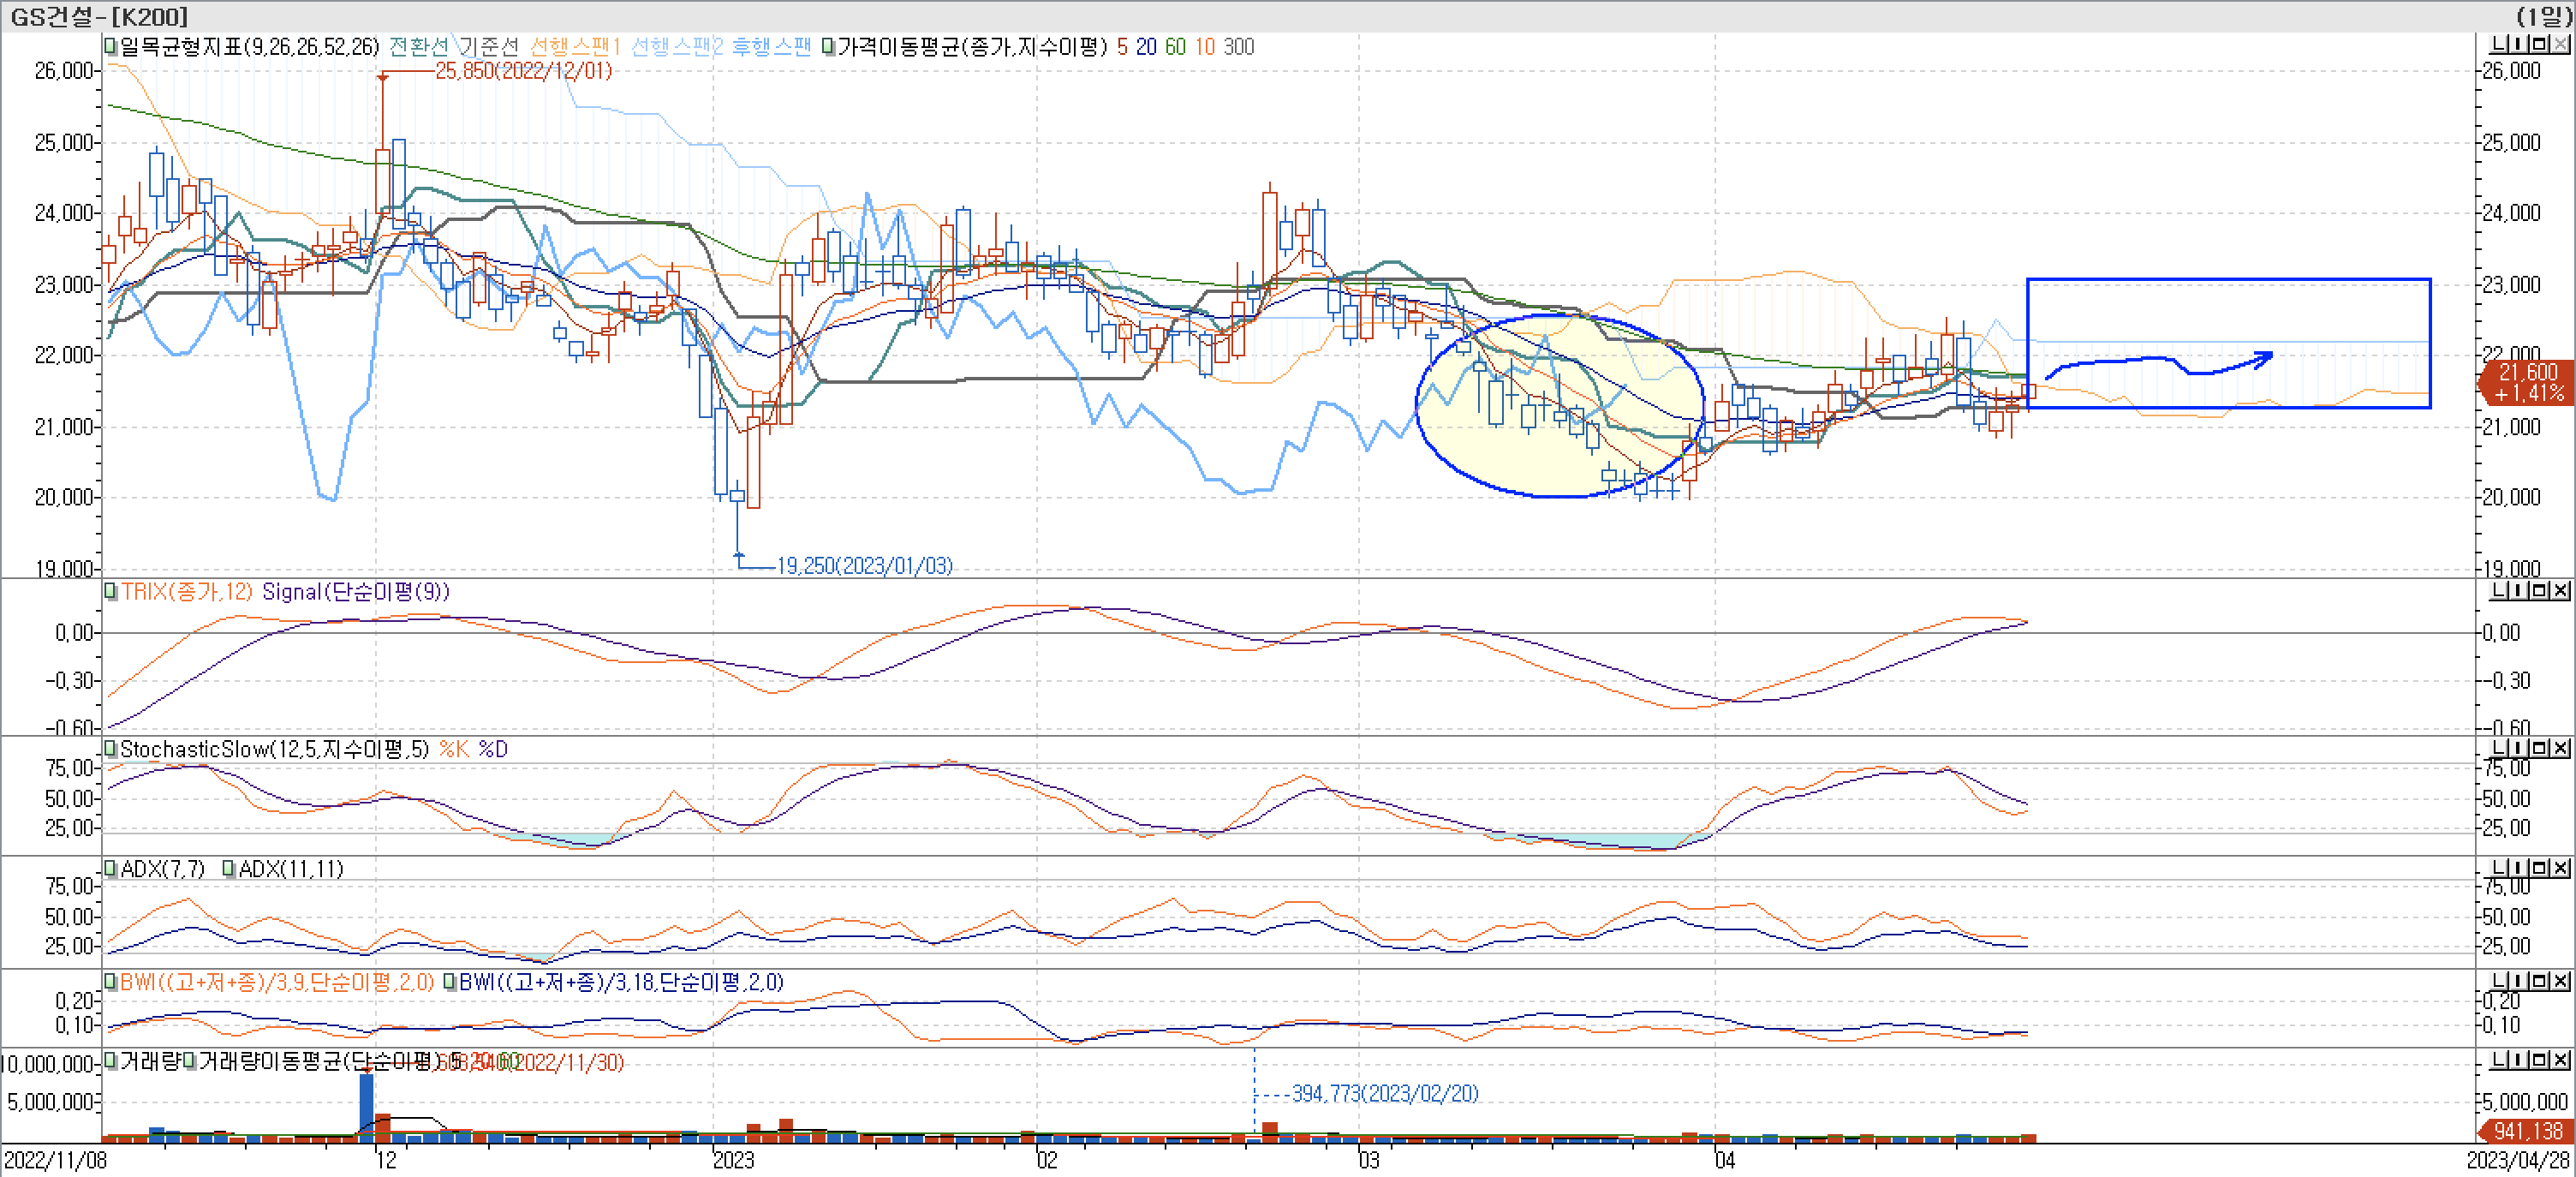Toggle the second BWI (18) indicator marker box
This screenshot has height=1177, width=2576.
point(449,982)
